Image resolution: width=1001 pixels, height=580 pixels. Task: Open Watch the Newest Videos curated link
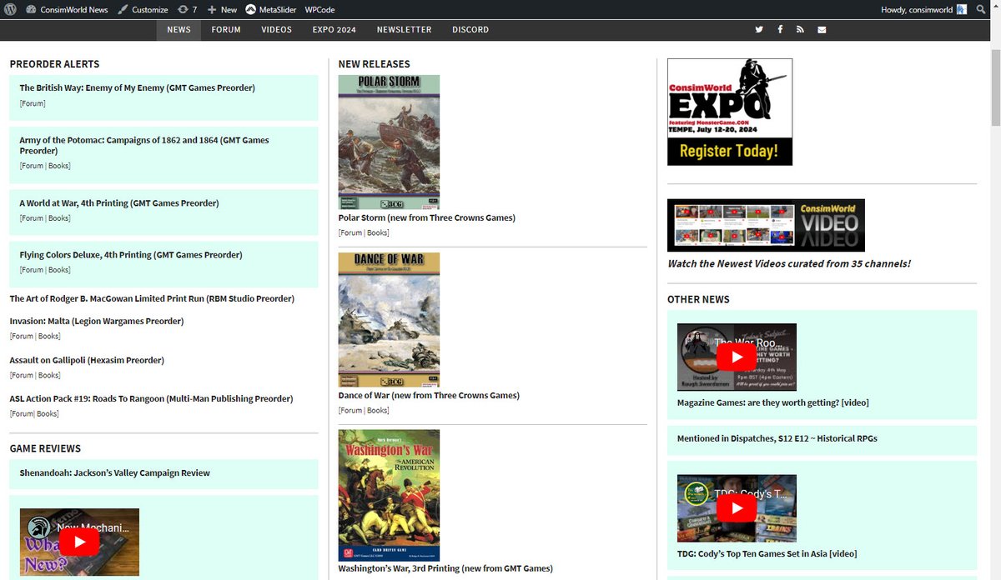click(789, 263)
